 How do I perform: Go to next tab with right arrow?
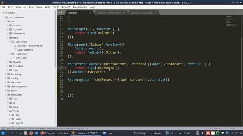click(x=62, y=12)
